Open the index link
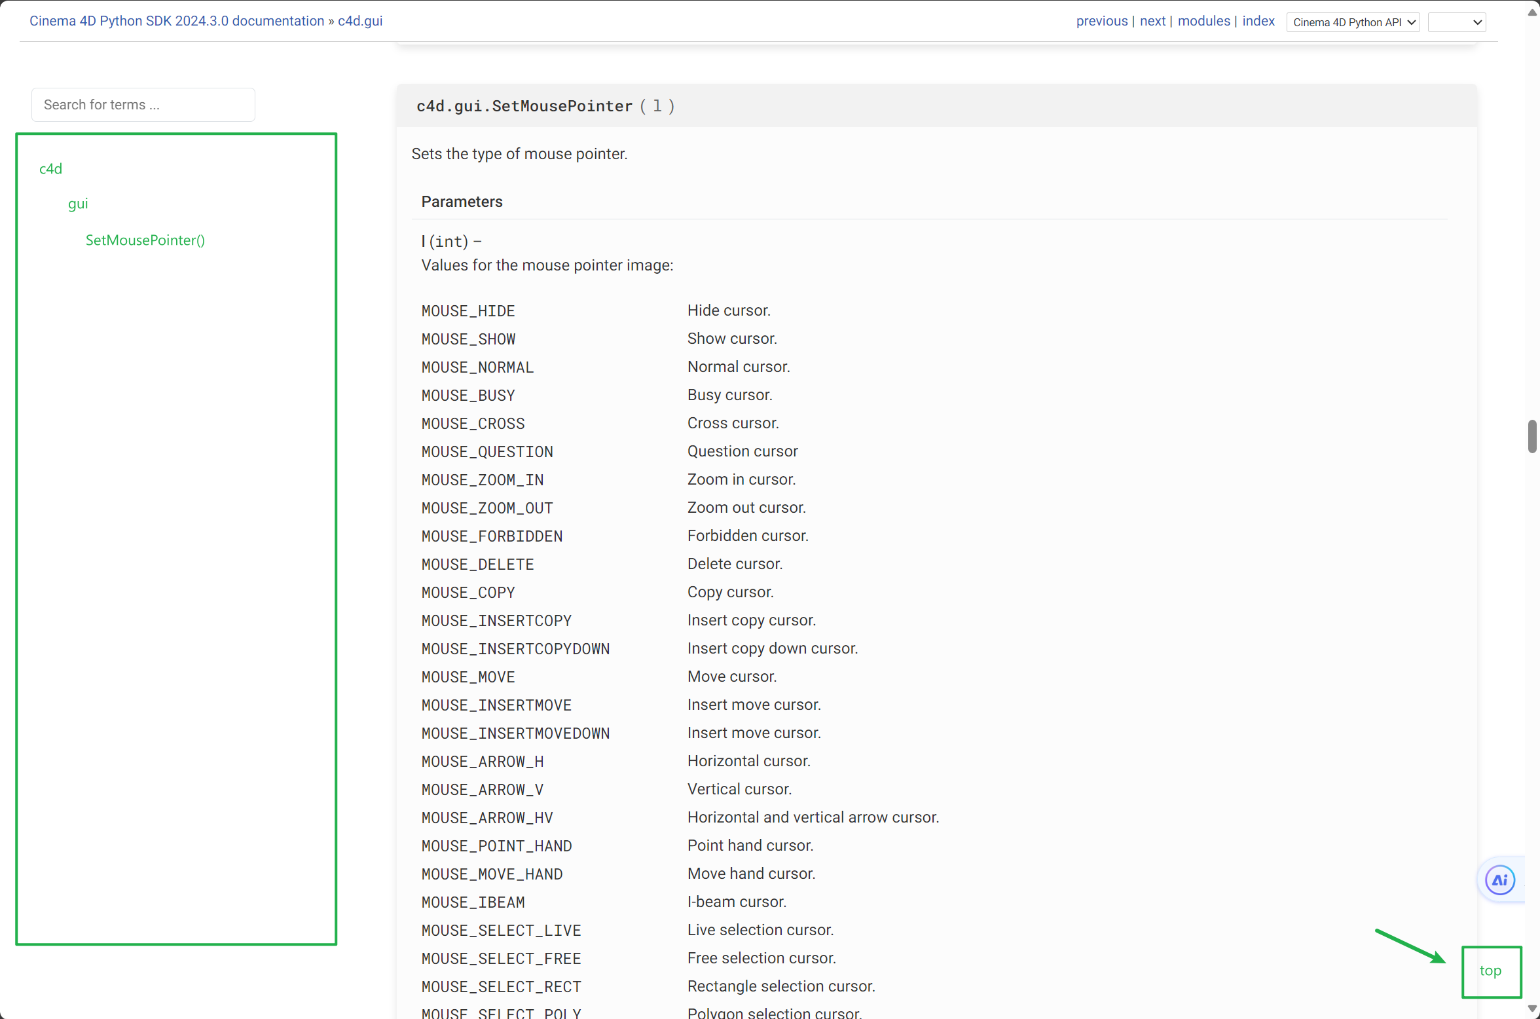 [x=1258, y=21]
